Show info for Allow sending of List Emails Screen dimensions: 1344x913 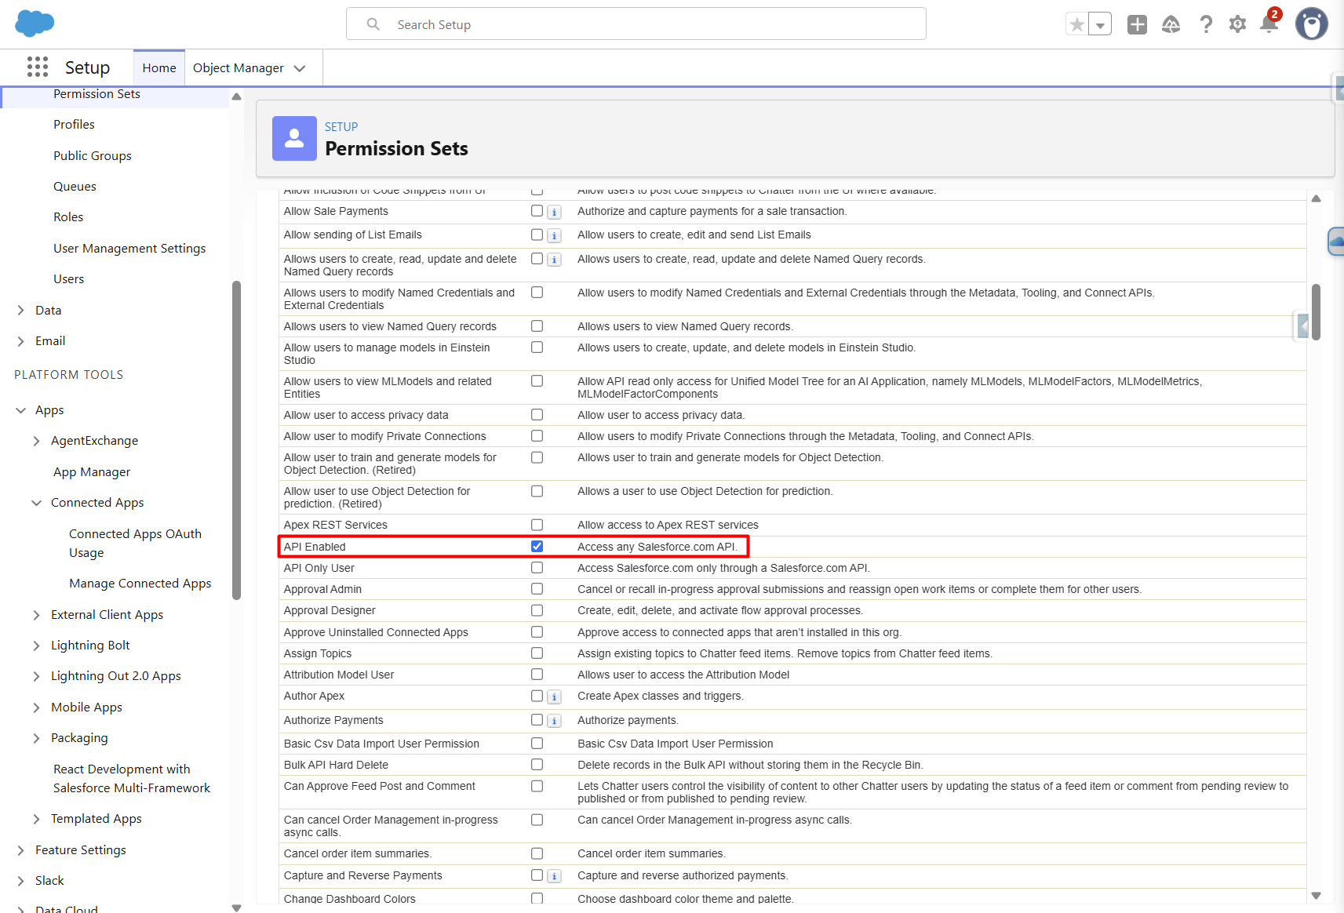point(554,235)
